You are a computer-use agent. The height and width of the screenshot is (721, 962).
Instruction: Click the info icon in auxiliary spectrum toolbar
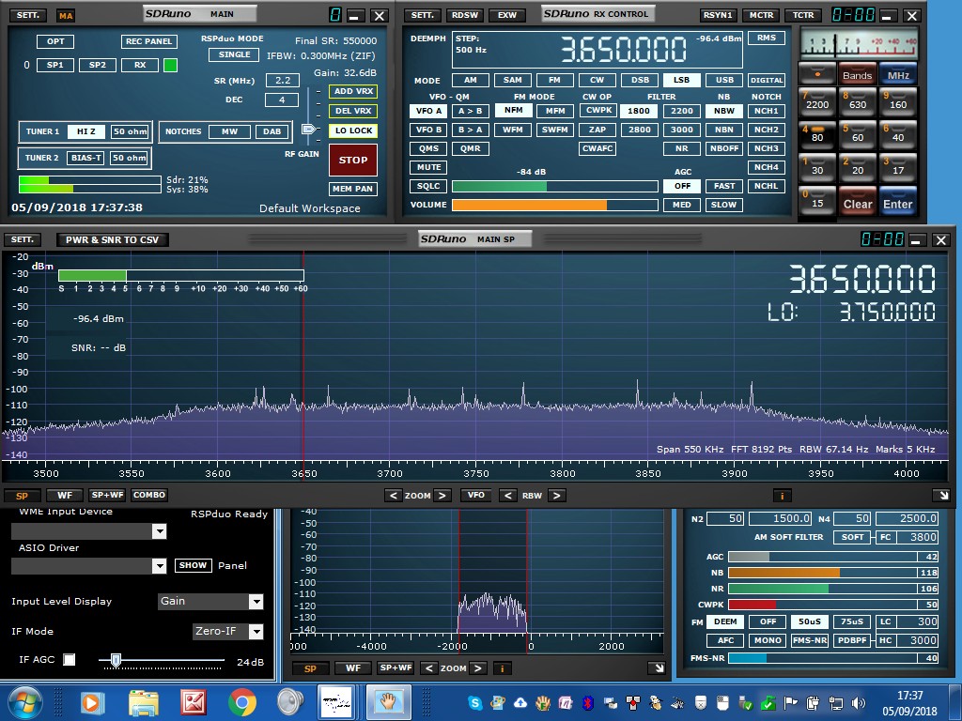click(x=502, y=668)
